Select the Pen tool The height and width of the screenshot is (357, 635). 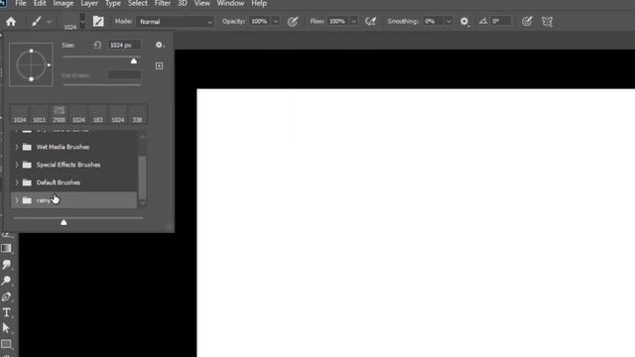pos(6,297)
